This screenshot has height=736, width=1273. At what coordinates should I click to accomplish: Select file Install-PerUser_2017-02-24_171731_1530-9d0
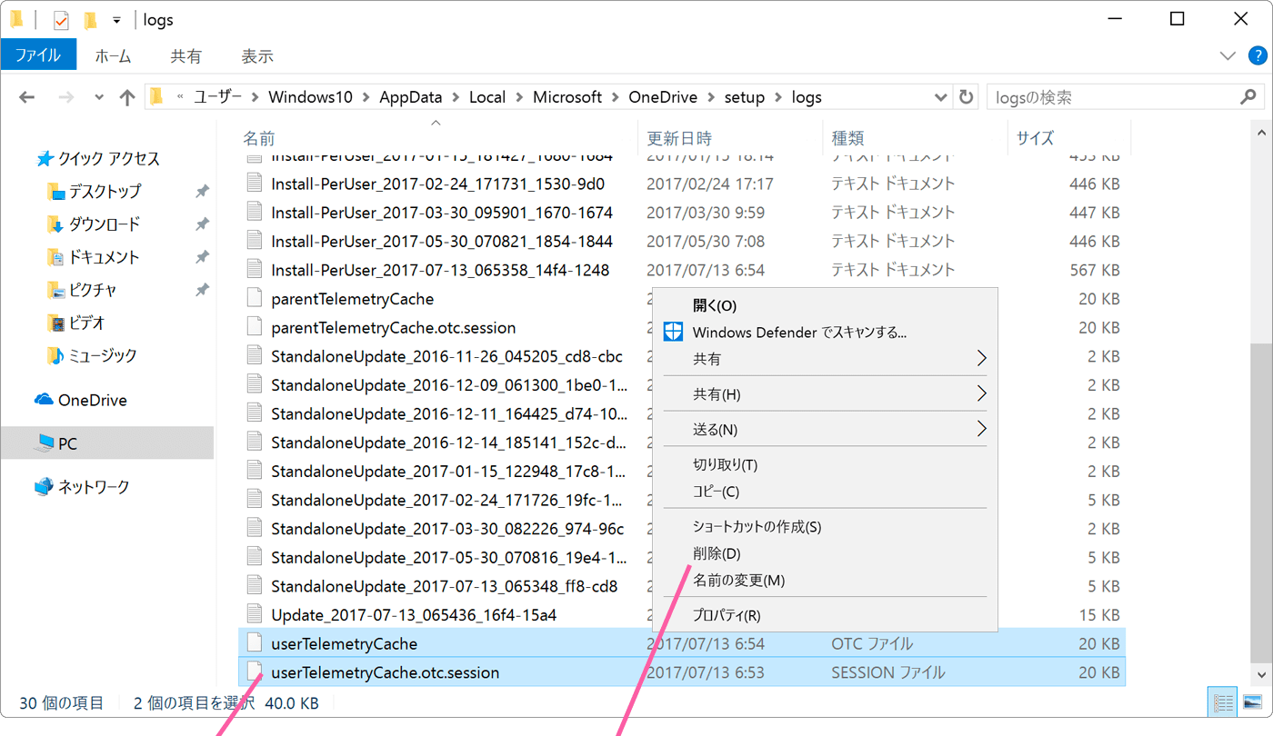438,184
